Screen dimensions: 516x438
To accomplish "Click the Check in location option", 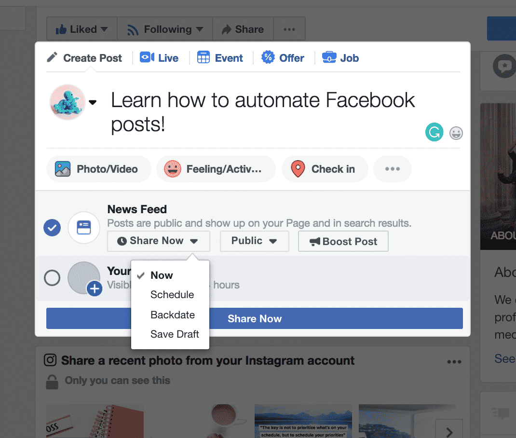I will pos(325,169).
